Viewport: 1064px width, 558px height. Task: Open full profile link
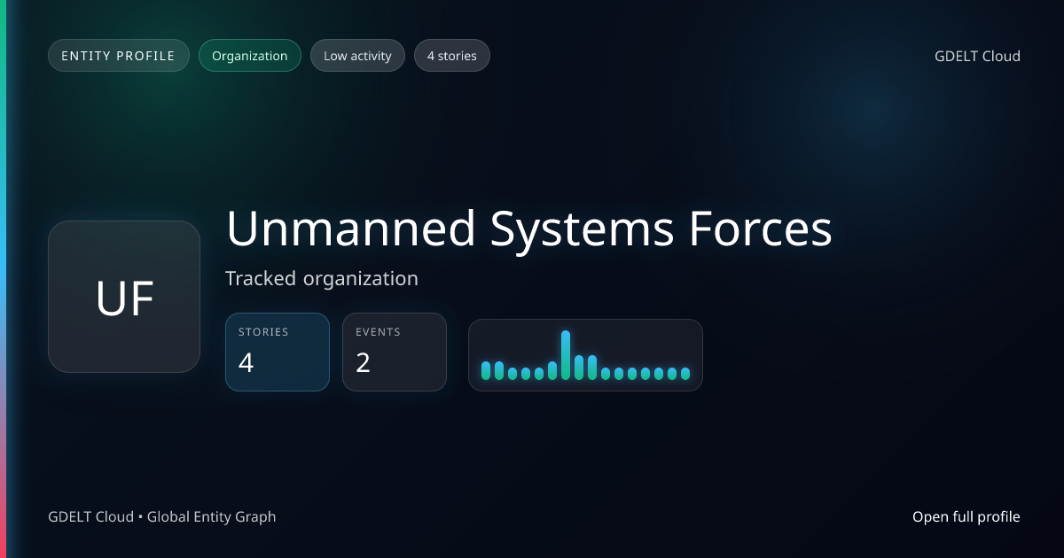(966, 516)
